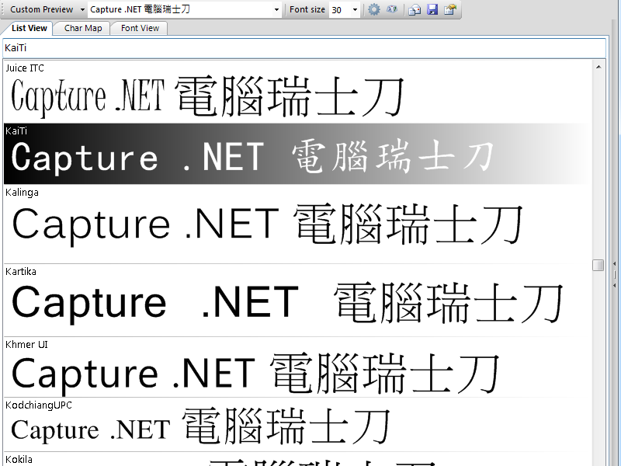Save with the floppy disk icon
The height and width of the screenshot is (466, 621).
(432, 9)
